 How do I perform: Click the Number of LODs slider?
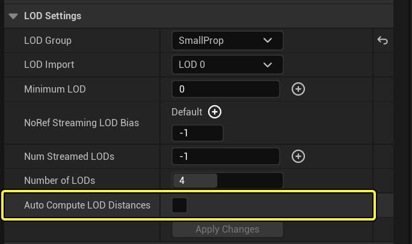pos(227,180)
